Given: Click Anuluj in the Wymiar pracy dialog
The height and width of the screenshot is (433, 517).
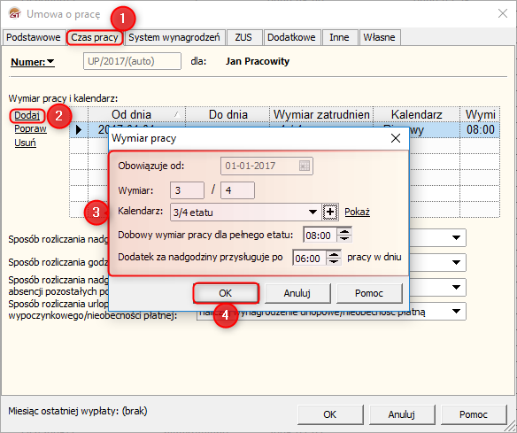Looking at the screenshot, I should pyautogui.click(x=297, y=293).
